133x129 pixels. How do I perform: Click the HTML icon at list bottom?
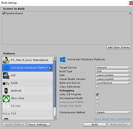[x=6, y=119]
